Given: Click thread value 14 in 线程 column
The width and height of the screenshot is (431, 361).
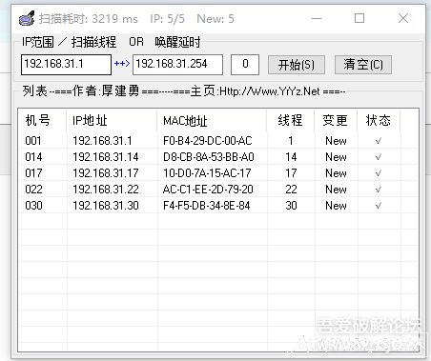Looking at the screenshot, I should pyautogui.click(x=291, y=157).
